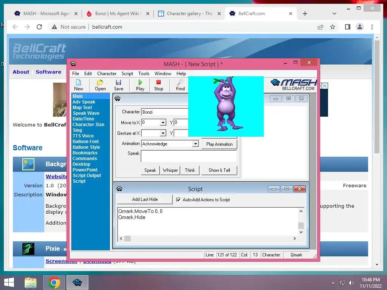
Task: Select Map Text in sidebar list
Action: [x=82, y=108]
